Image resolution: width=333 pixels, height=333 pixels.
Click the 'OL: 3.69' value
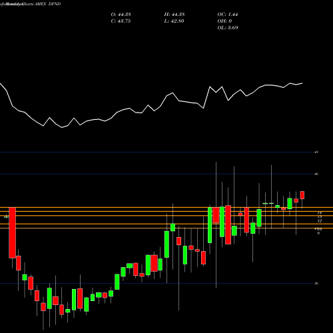(228, 28)
